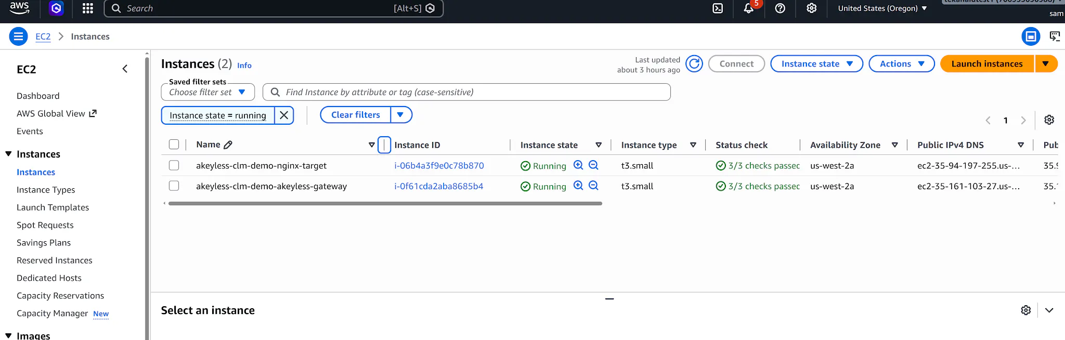Zoom-in filter icon for akeyless-gateway Running state

coord(578,186)
